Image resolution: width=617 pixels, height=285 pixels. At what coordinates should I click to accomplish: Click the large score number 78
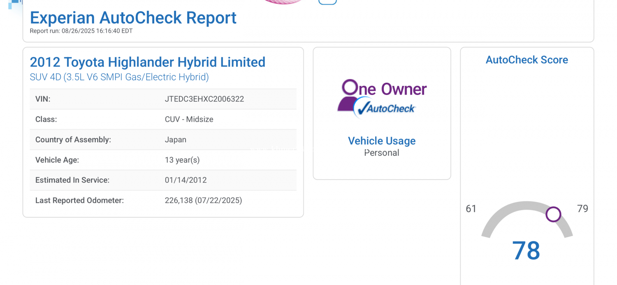click(x=526, y=250)
